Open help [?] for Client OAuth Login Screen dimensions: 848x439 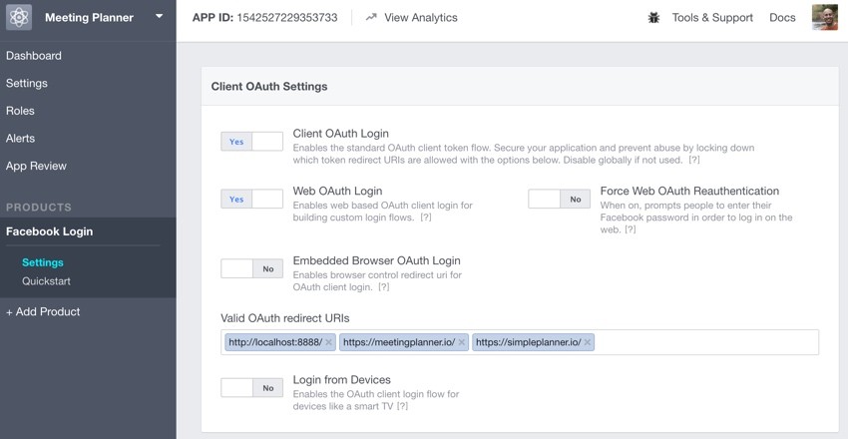(694, 161)
